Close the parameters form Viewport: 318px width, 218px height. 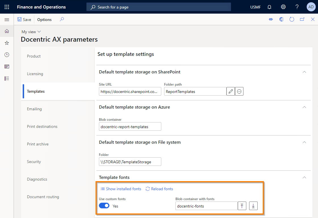(313, 19)
